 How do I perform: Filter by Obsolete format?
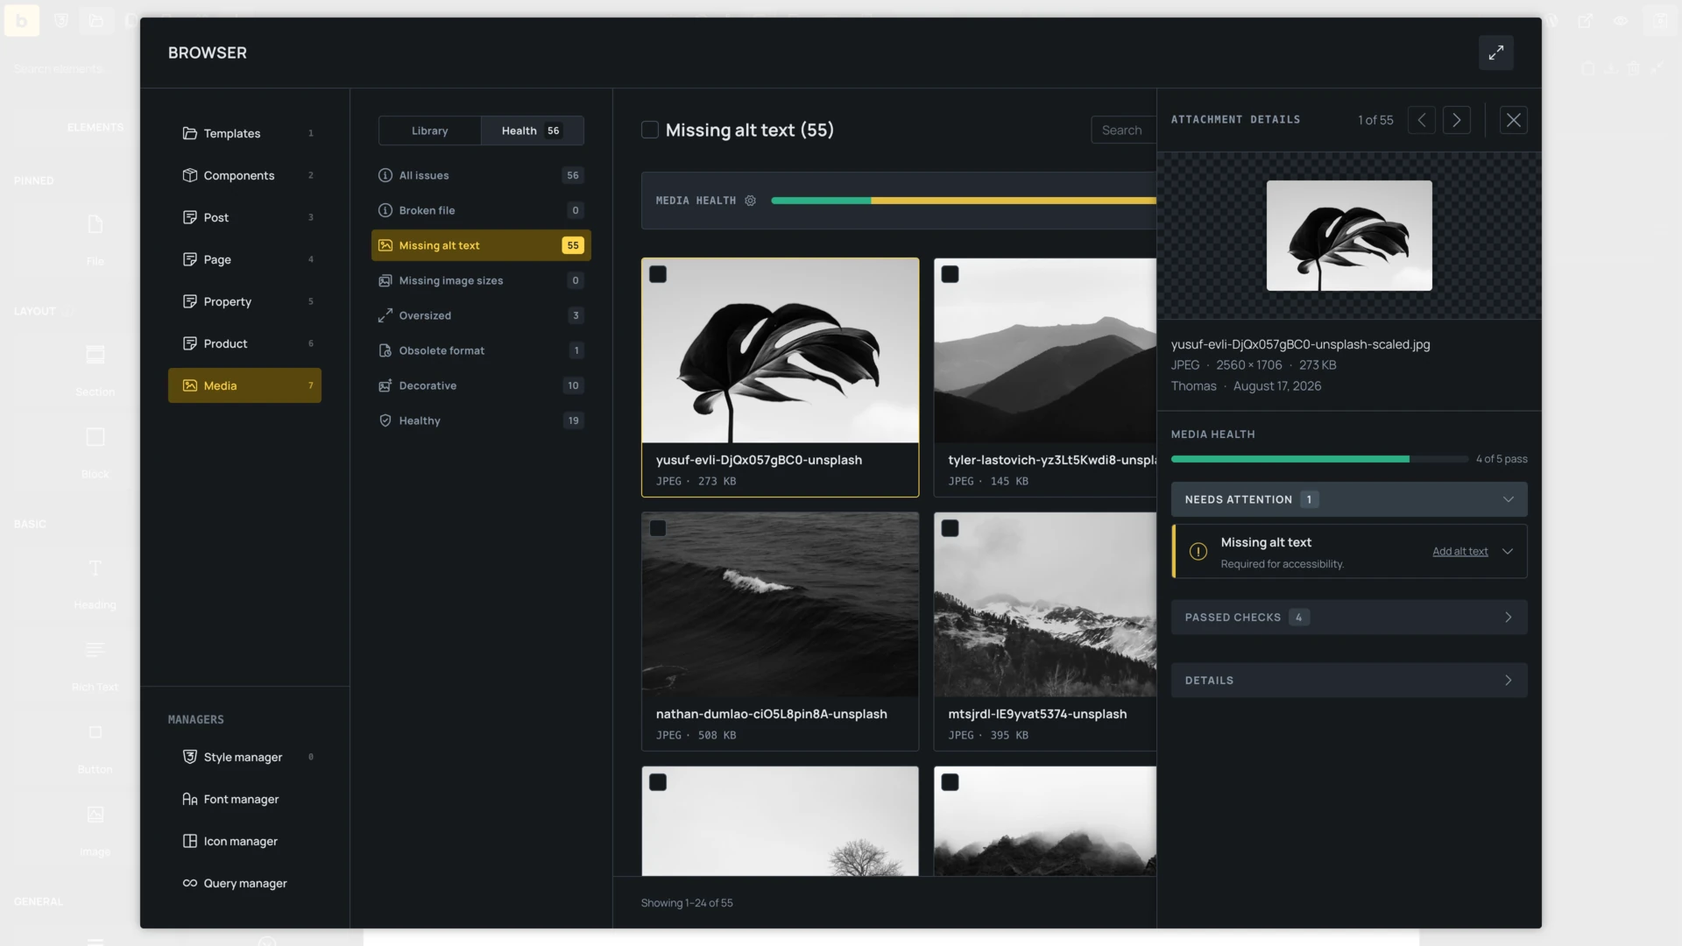(x=481, y=350)
